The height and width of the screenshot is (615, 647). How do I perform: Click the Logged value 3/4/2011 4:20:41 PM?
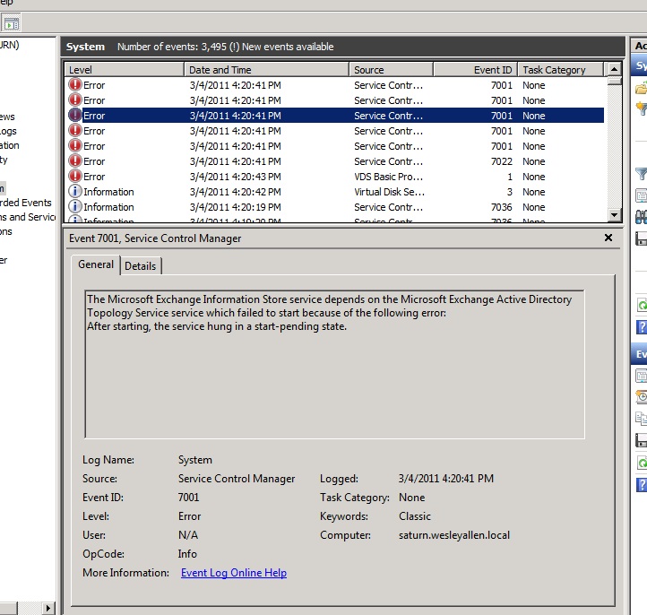[x=446, y=479]
